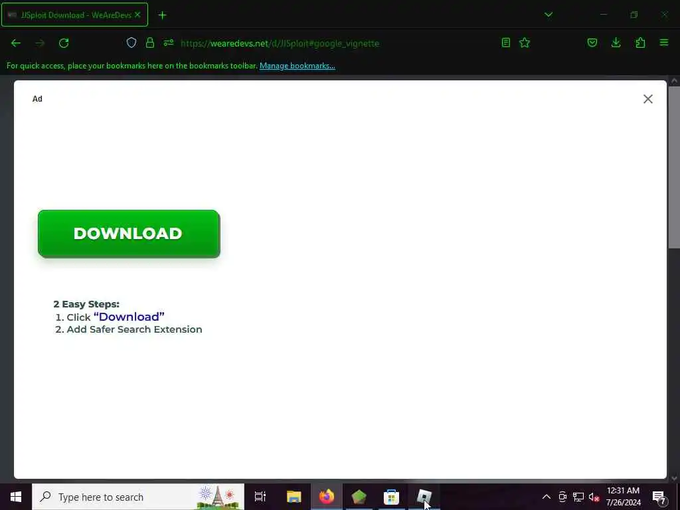Image resolution: width=680 pixels, height=510 pixels.
Task: Open Roblox app on taskbar
Action: coord(424,497)
